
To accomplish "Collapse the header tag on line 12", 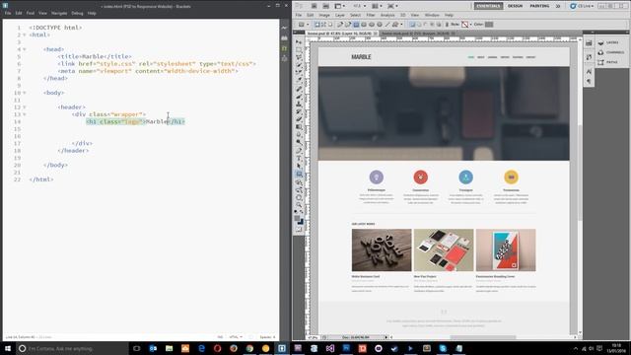I will click(x=24, y=107).
